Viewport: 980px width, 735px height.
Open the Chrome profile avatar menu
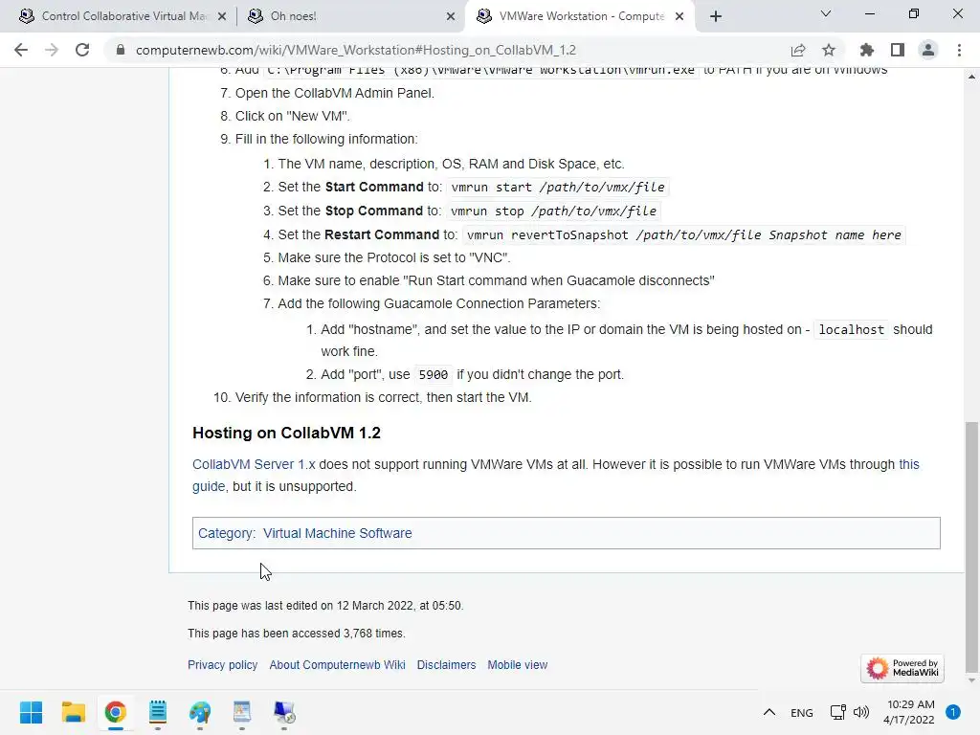click(x=928, y=50)
